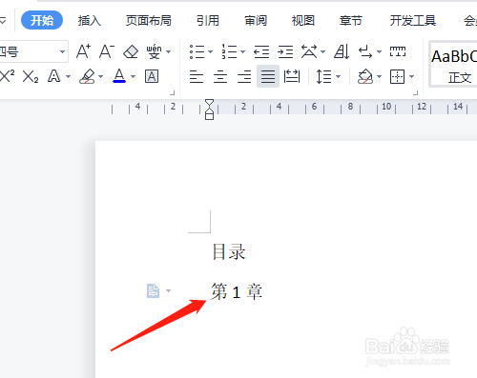The height and width of the screenshot is (378, 477).
Task: Insert a numbered list
Action: tap(229, 51)
